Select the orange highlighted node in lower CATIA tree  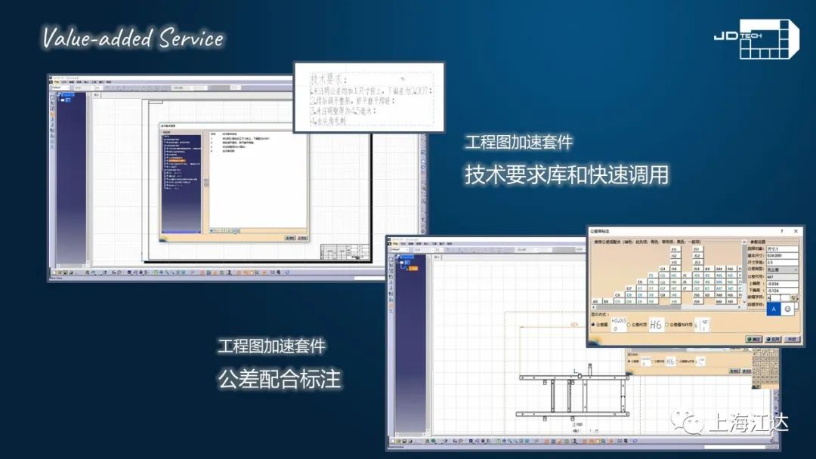(413, 268)
